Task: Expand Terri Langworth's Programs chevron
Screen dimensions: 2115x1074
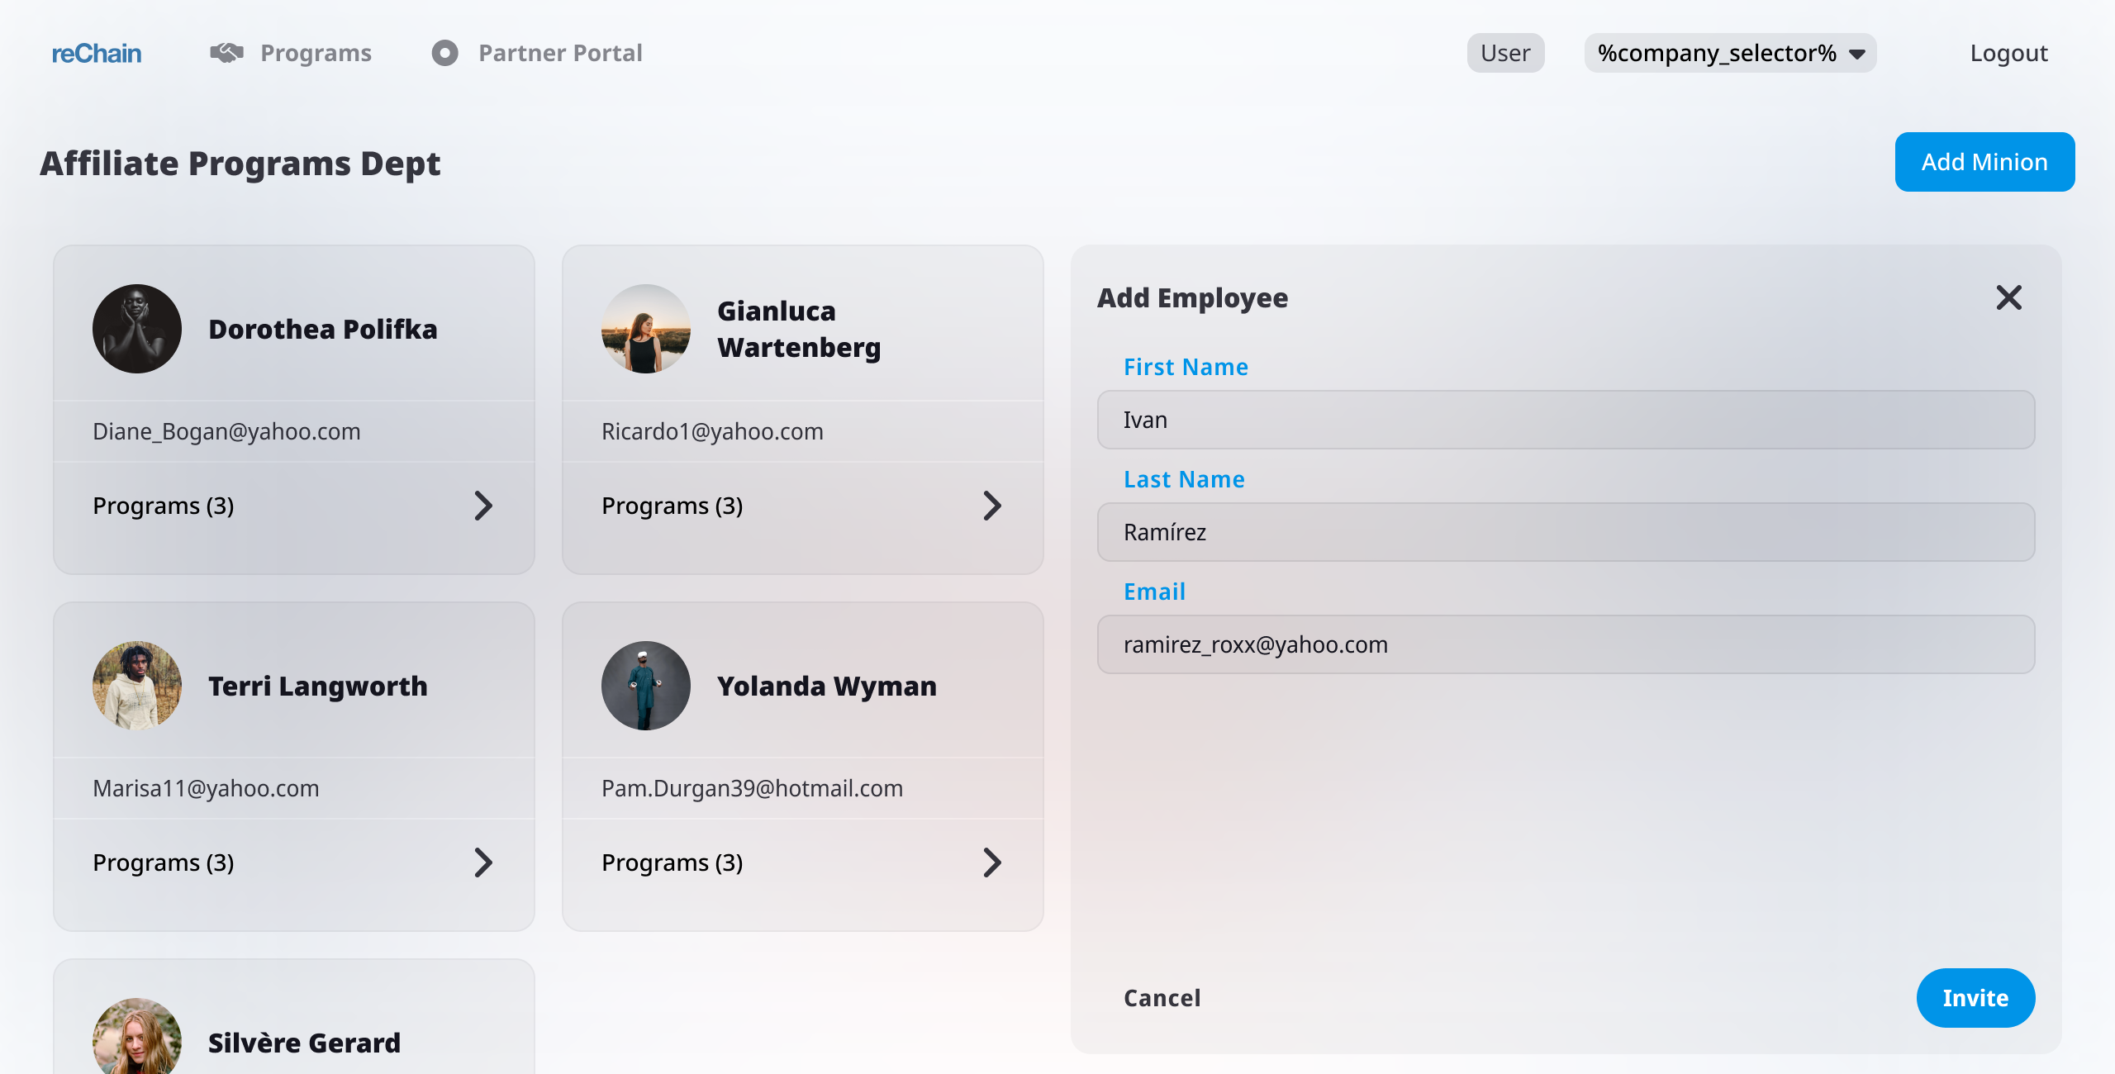Action: (483, 863)
